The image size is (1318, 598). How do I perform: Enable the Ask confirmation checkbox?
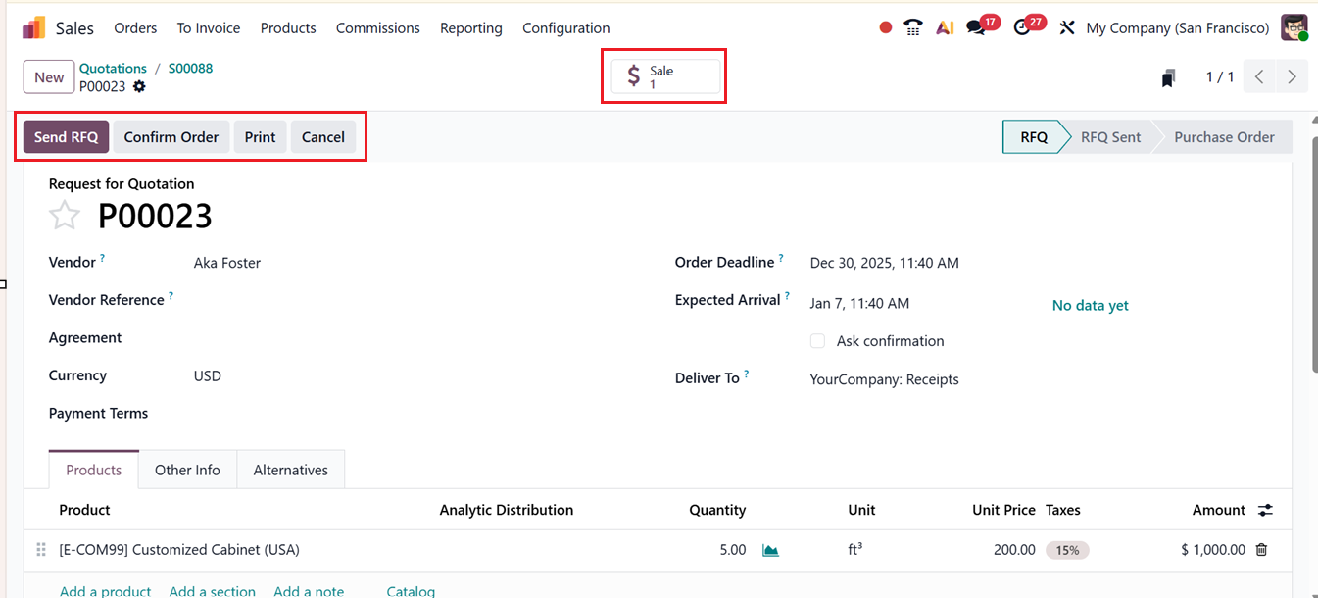pos(817,341)
